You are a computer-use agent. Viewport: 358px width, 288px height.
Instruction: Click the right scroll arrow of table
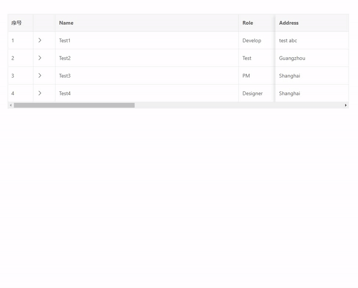point(345,105)
